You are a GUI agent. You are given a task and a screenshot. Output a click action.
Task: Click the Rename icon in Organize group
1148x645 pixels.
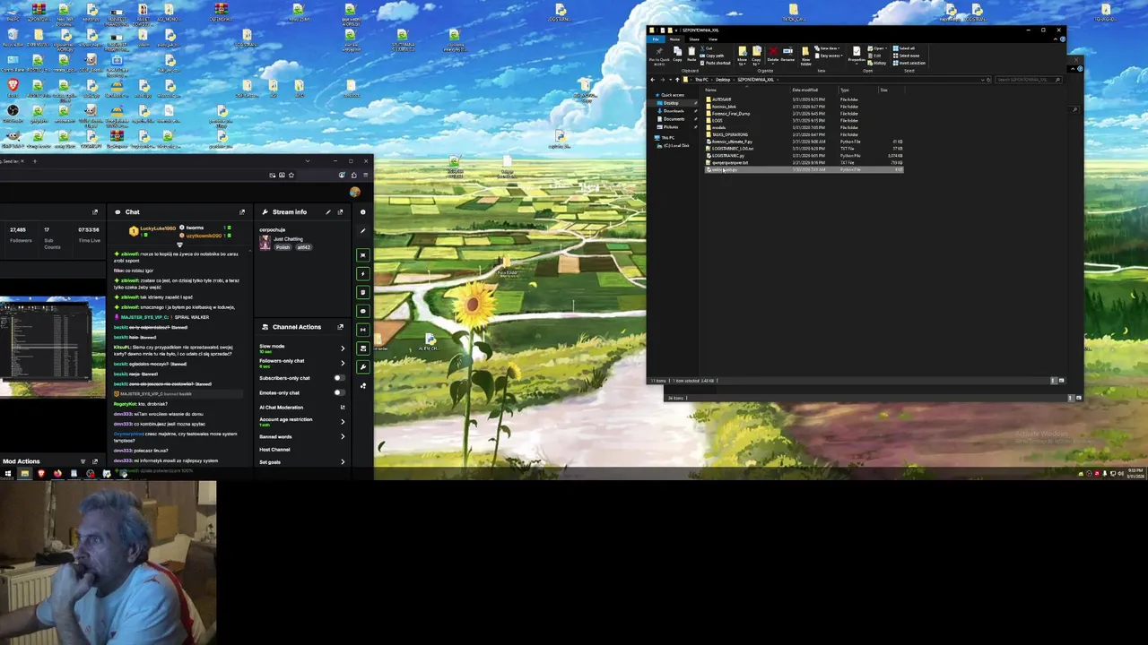coord(787,54)
